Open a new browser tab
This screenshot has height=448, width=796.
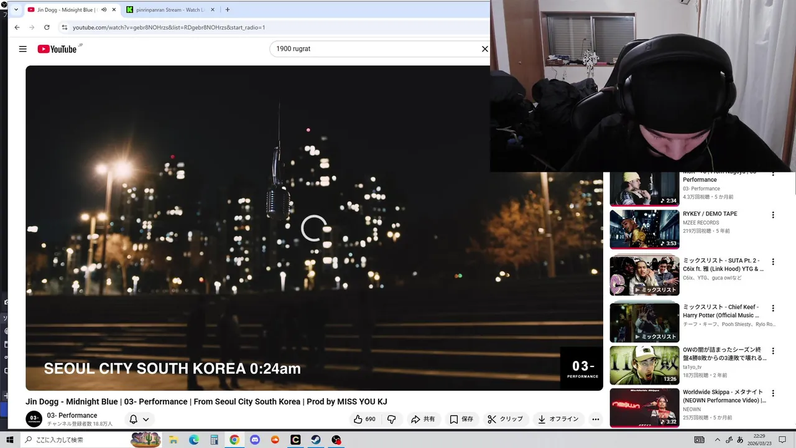228,10
